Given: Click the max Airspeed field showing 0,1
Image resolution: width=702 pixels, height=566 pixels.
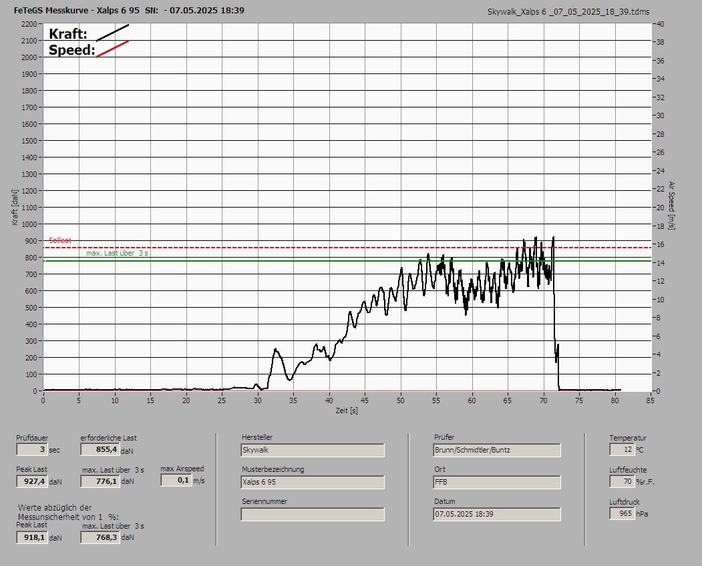Looking at the screenshot, I should [176, 480].
